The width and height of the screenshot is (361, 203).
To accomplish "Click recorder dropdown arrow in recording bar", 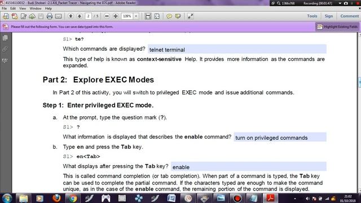I will click(340, 3).
